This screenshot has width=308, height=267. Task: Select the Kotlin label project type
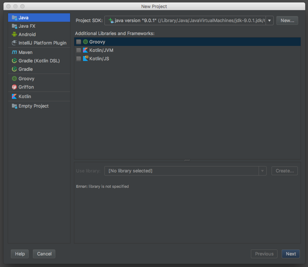[x=25, y=96]
